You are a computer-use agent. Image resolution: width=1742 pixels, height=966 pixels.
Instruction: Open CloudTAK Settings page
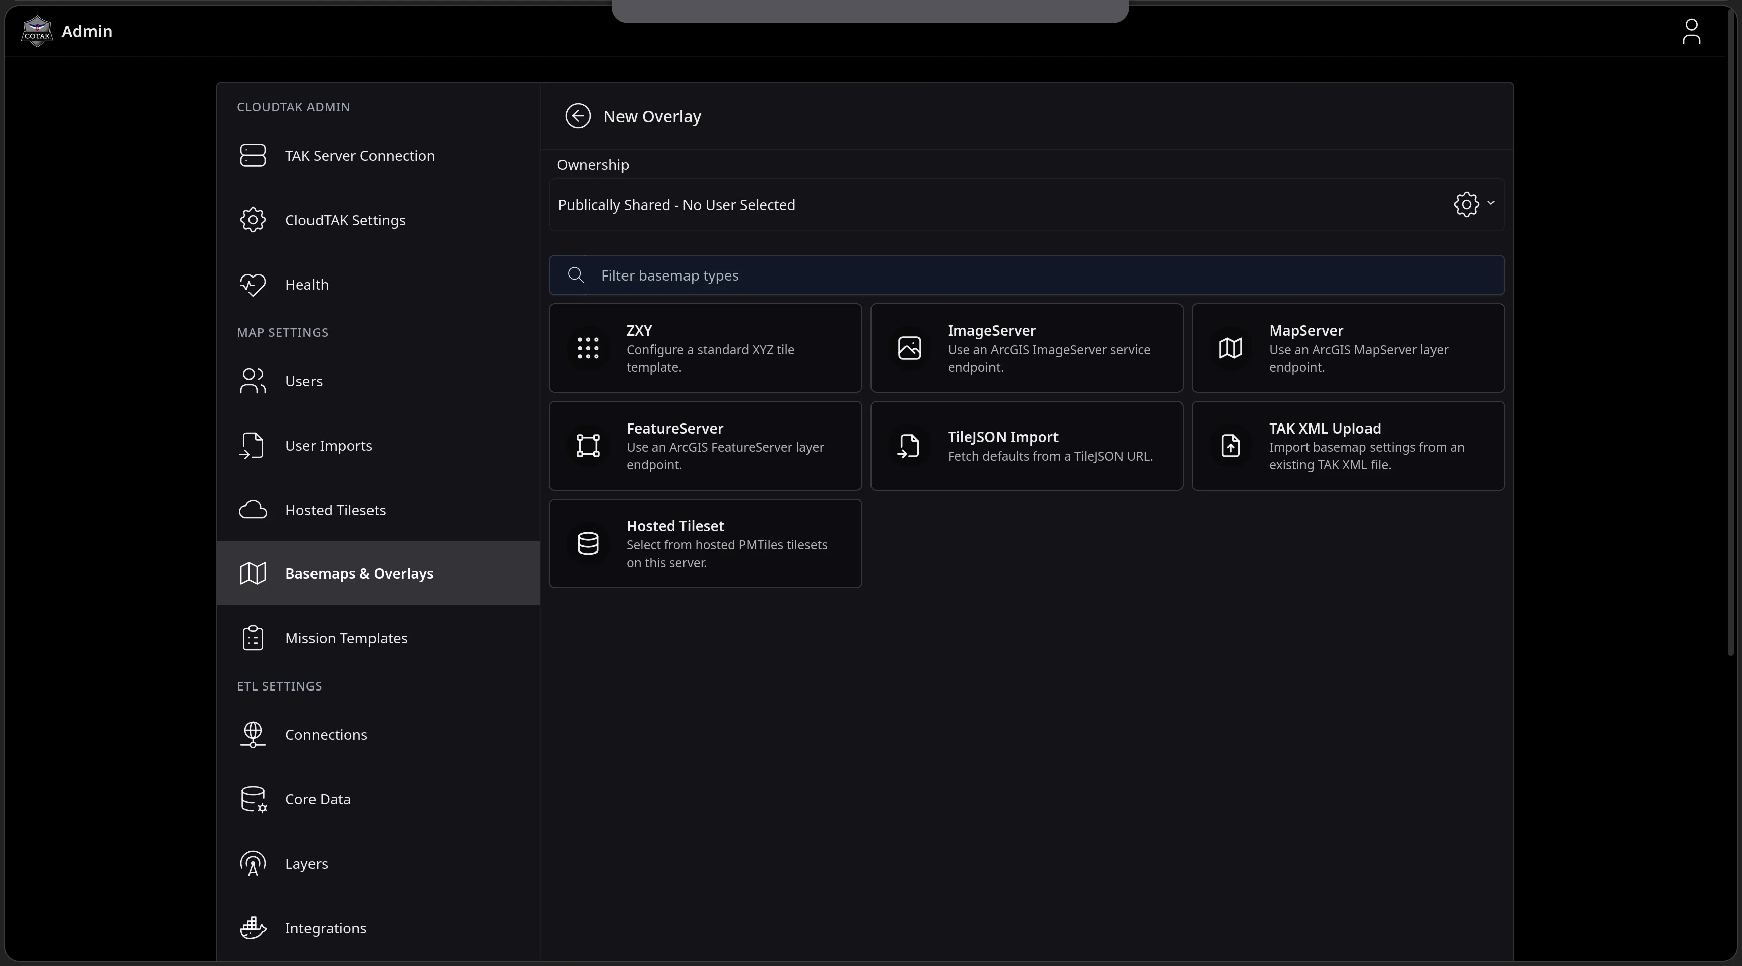pos(378,220)
